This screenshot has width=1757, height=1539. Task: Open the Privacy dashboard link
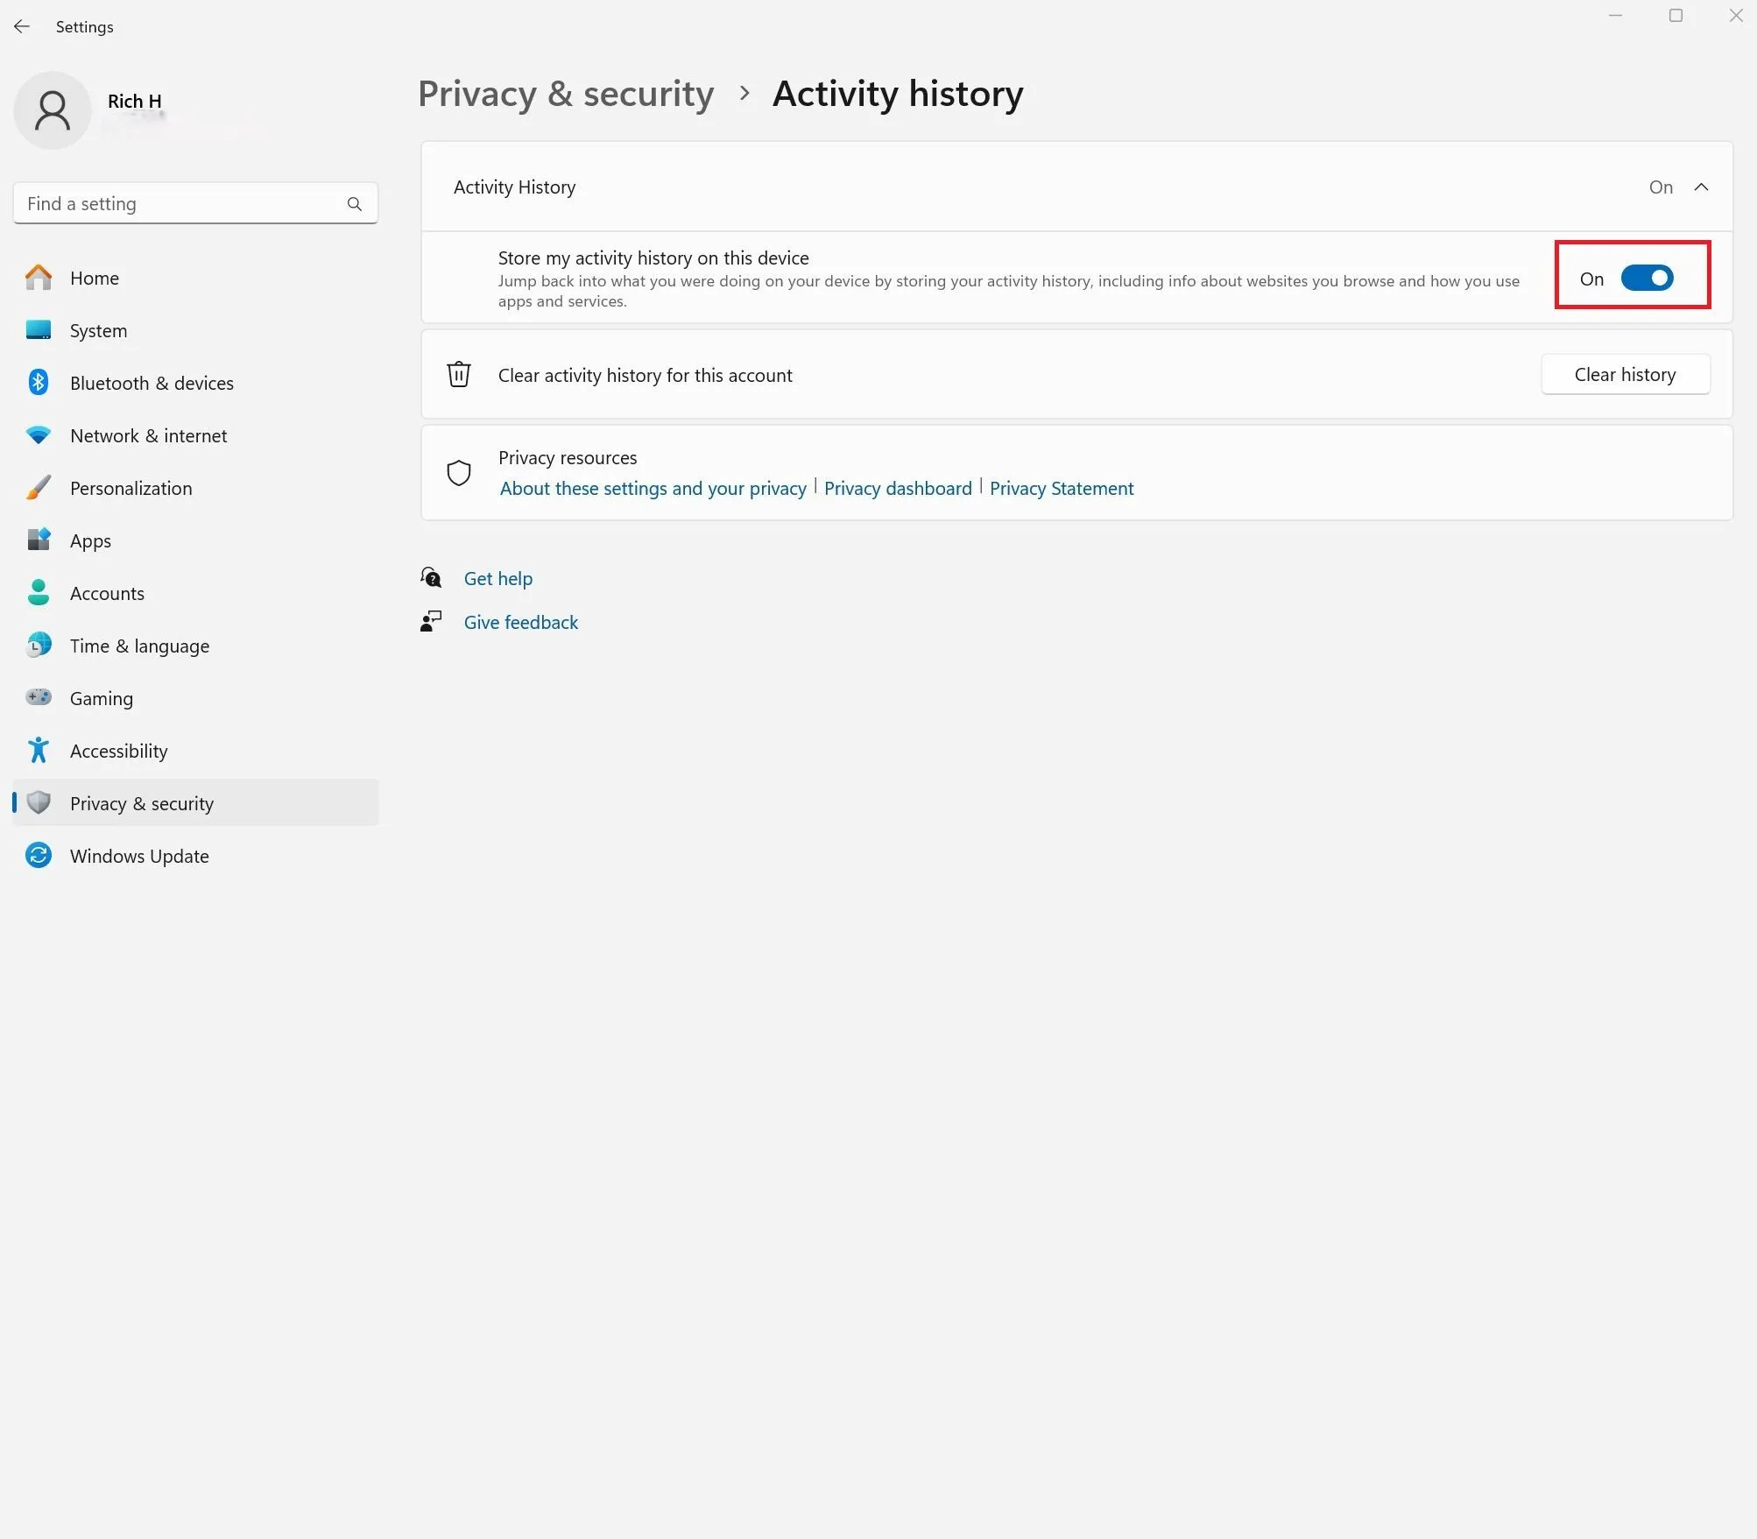[898, 489]
